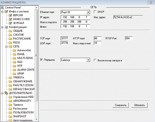Open the ПОЛЬЗОВАТЕЛИ tree item

(x=23, y=112)
